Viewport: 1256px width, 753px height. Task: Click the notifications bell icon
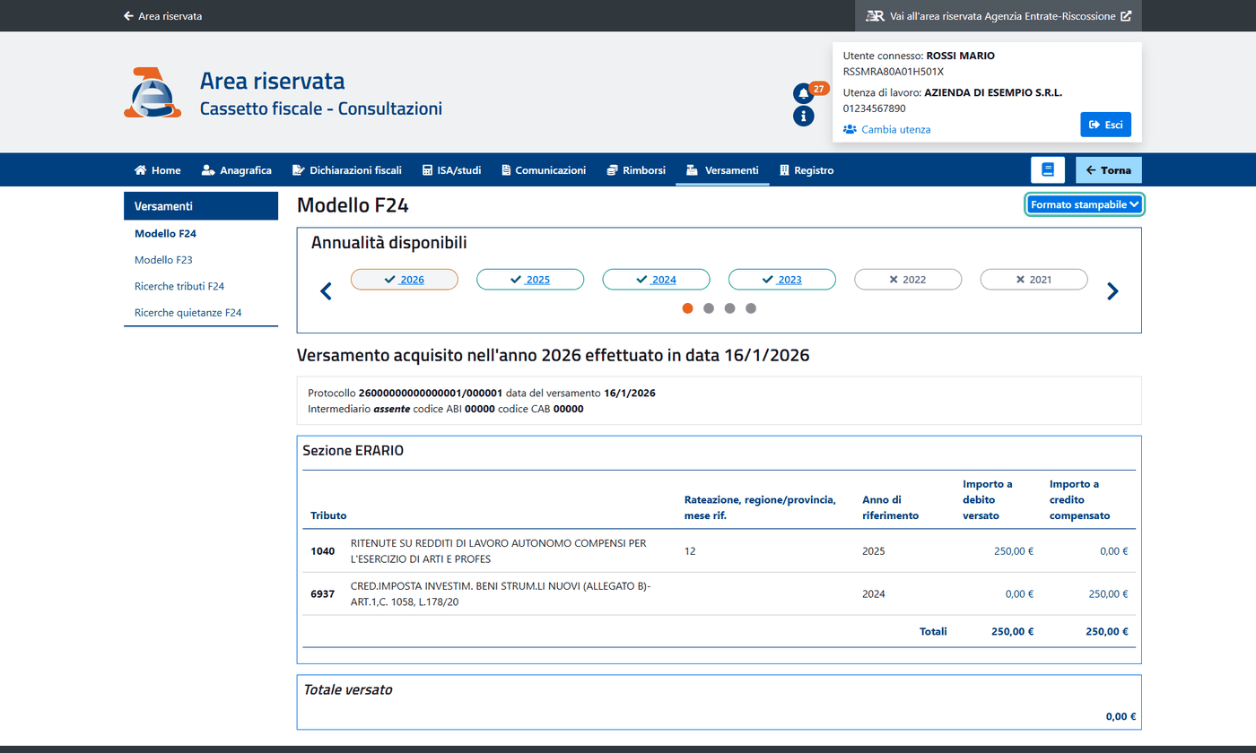tap(803, 93)
